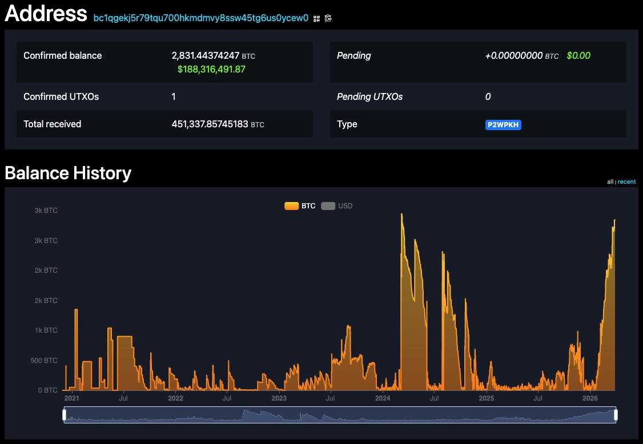Click the 'Address' page heading
The height and width of the screenshot is (444, 643).
tap(46, 14)
